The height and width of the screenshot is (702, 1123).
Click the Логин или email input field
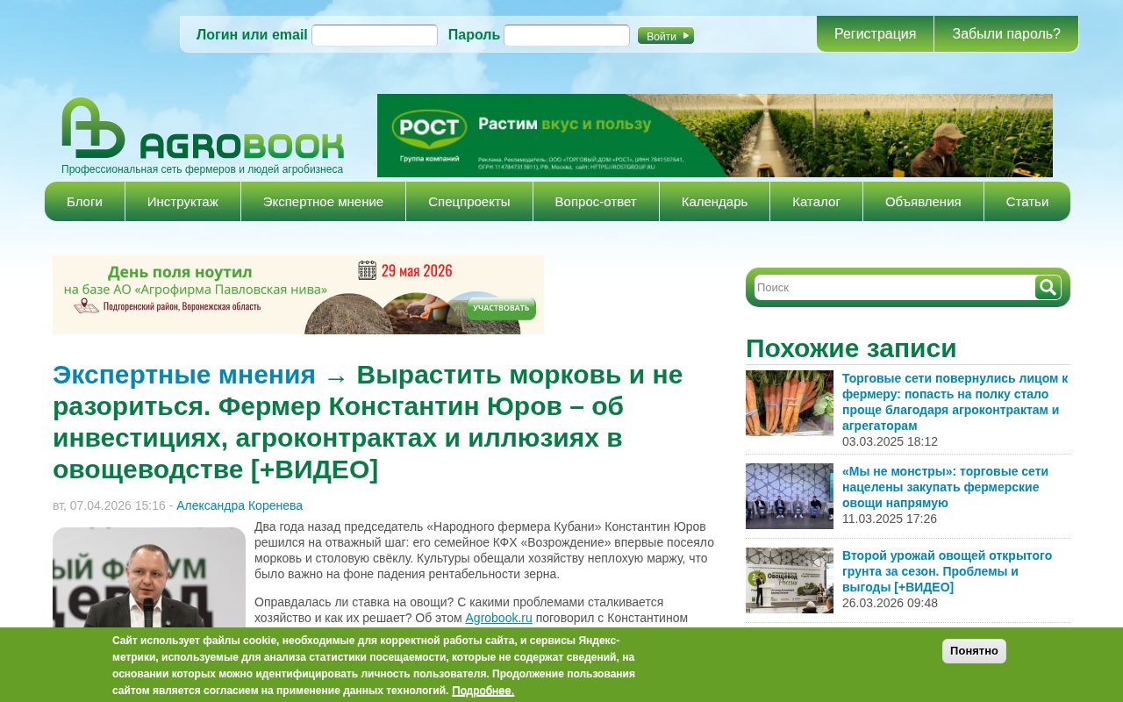[375, 35]
